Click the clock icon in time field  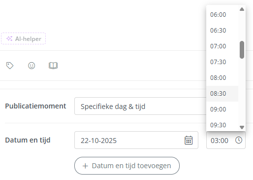[239, 140]
